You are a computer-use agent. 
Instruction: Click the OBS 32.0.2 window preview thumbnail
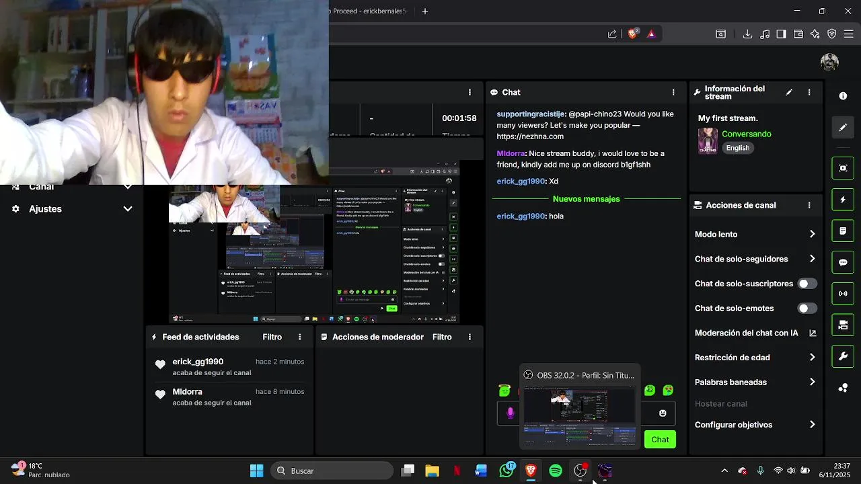[579, 417]
